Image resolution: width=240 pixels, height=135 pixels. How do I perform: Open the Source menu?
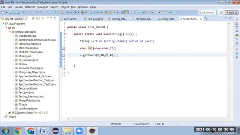coord(18,7)
